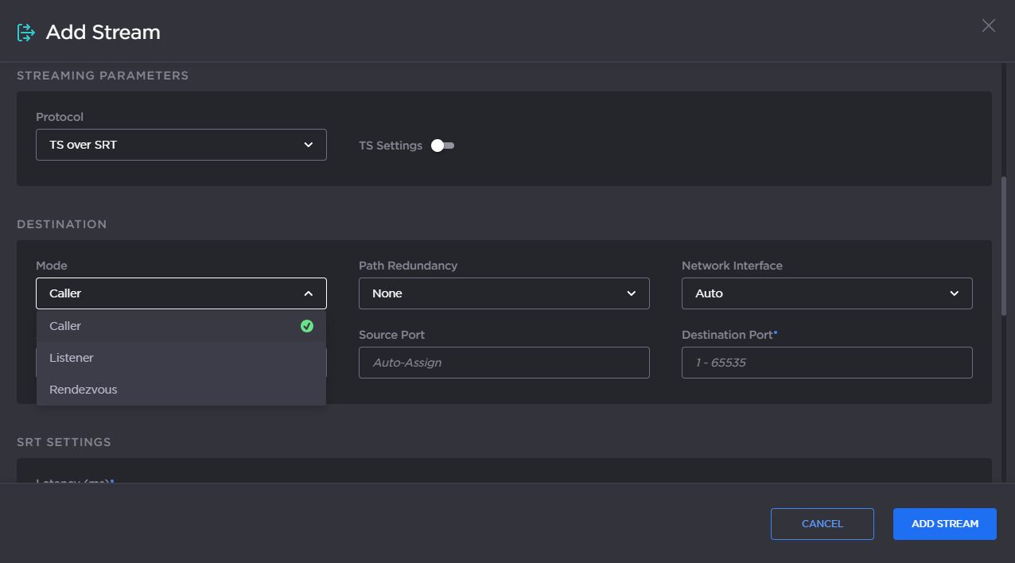Click the dialog vertical scrollbar

tap(1004, 247)
